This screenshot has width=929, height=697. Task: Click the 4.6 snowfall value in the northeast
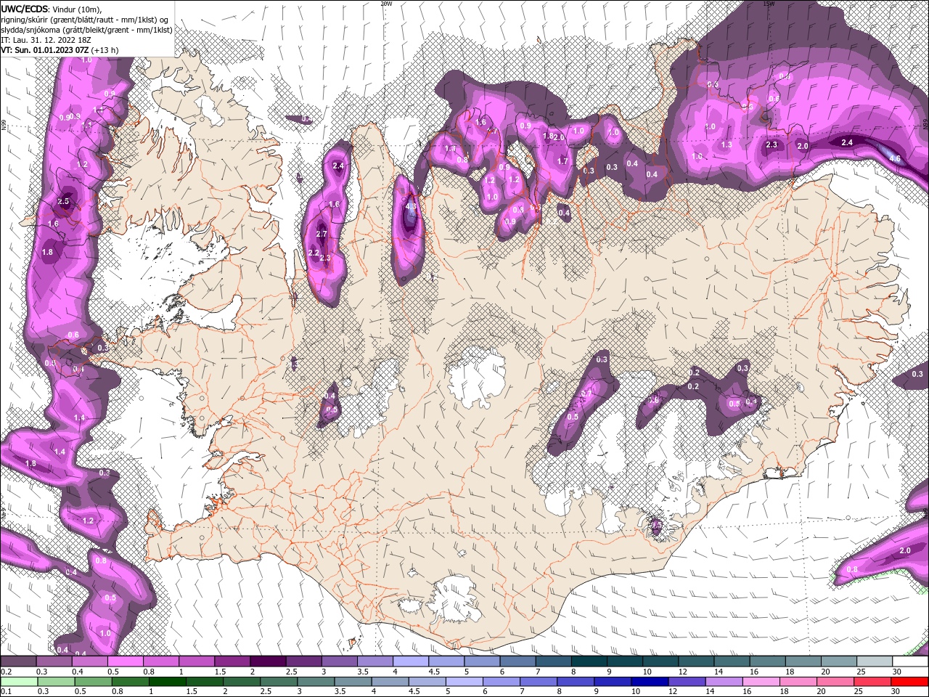click(x=895, y=158)
